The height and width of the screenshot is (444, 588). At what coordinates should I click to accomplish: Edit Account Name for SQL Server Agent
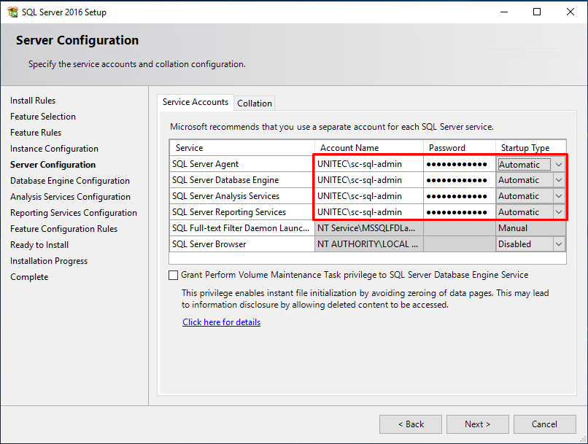point(369,164)
